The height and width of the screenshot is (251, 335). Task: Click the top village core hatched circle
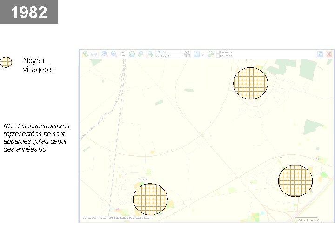pos(250,83)
